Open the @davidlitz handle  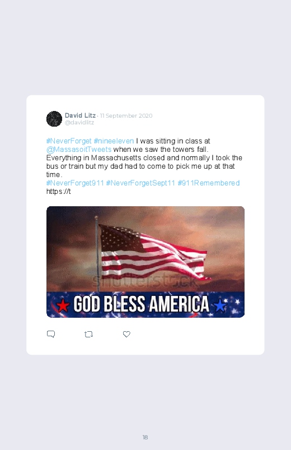click(x=79, y=123)
